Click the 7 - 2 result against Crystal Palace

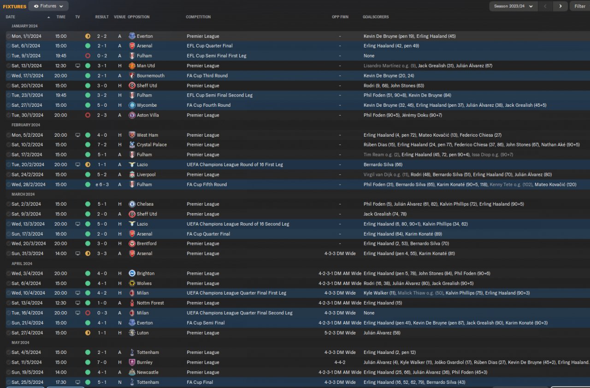102,145
